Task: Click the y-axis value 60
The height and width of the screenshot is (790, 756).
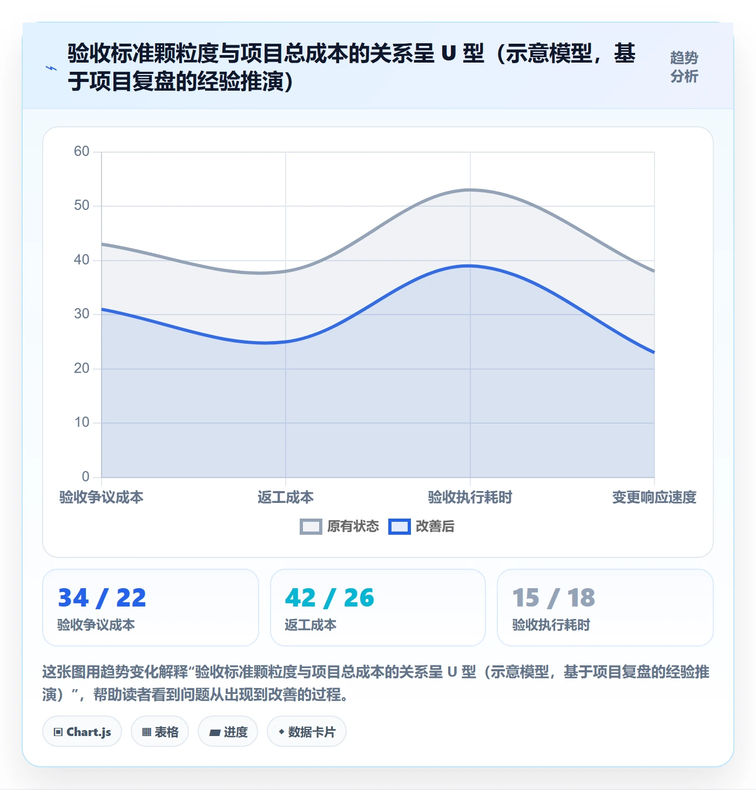Action: coord(82,152)
